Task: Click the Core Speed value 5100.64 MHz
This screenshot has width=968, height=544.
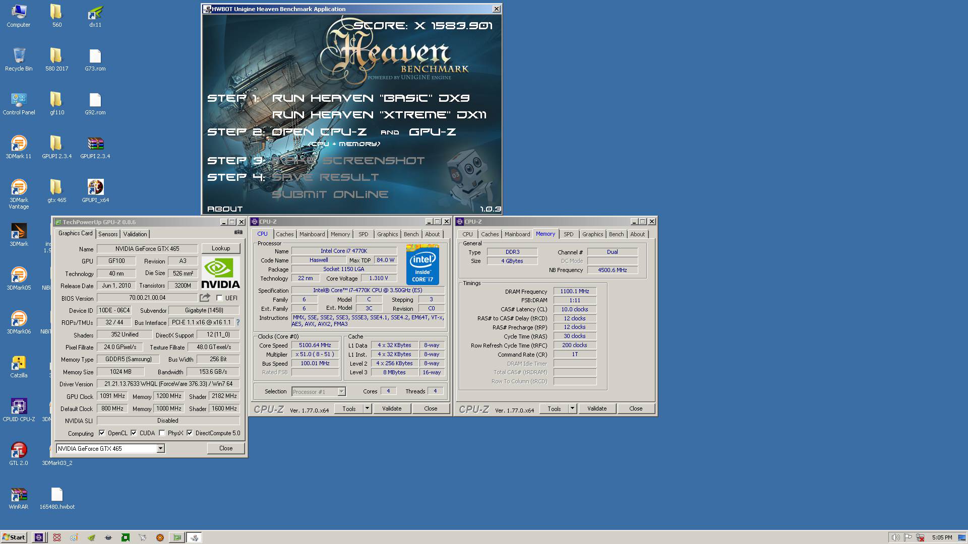Action: pyautogui.click(x=315, y=345)
